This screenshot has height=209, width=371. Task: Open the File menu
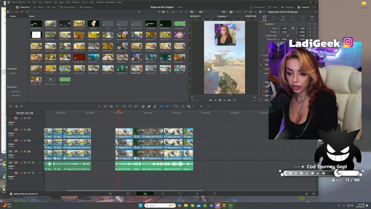click(29, 2)
